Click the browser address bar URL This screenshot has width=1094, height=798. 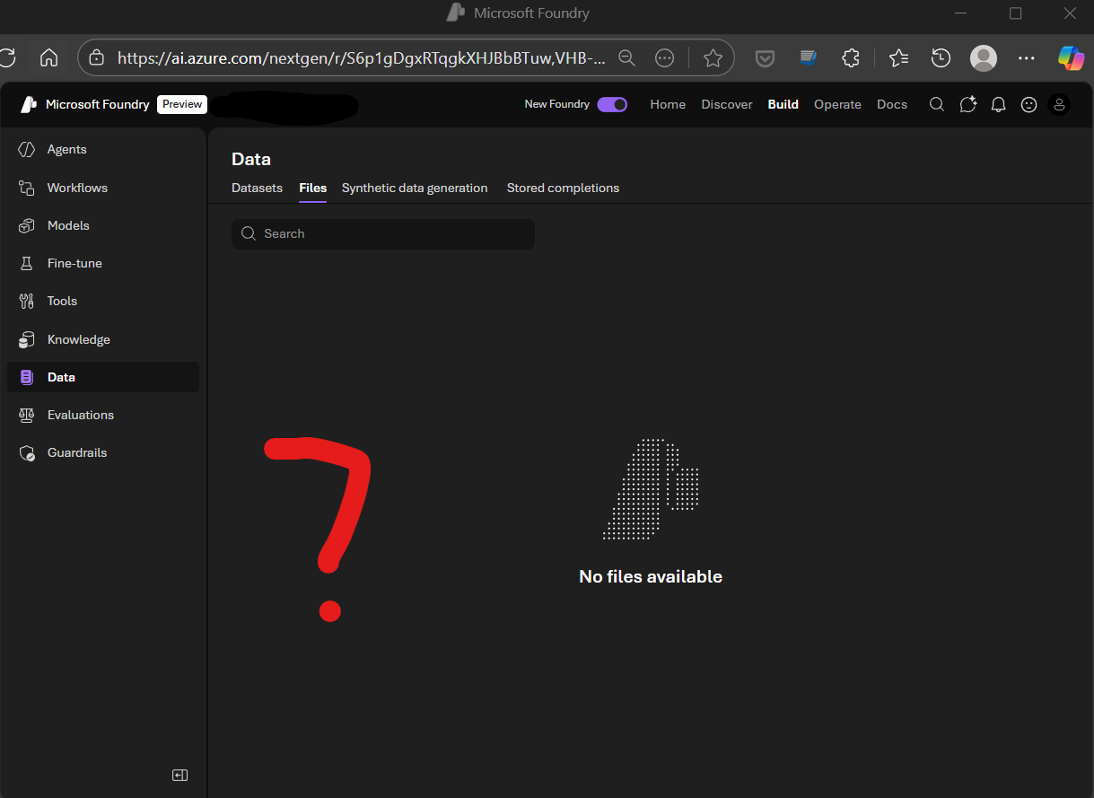coord(362,58)
